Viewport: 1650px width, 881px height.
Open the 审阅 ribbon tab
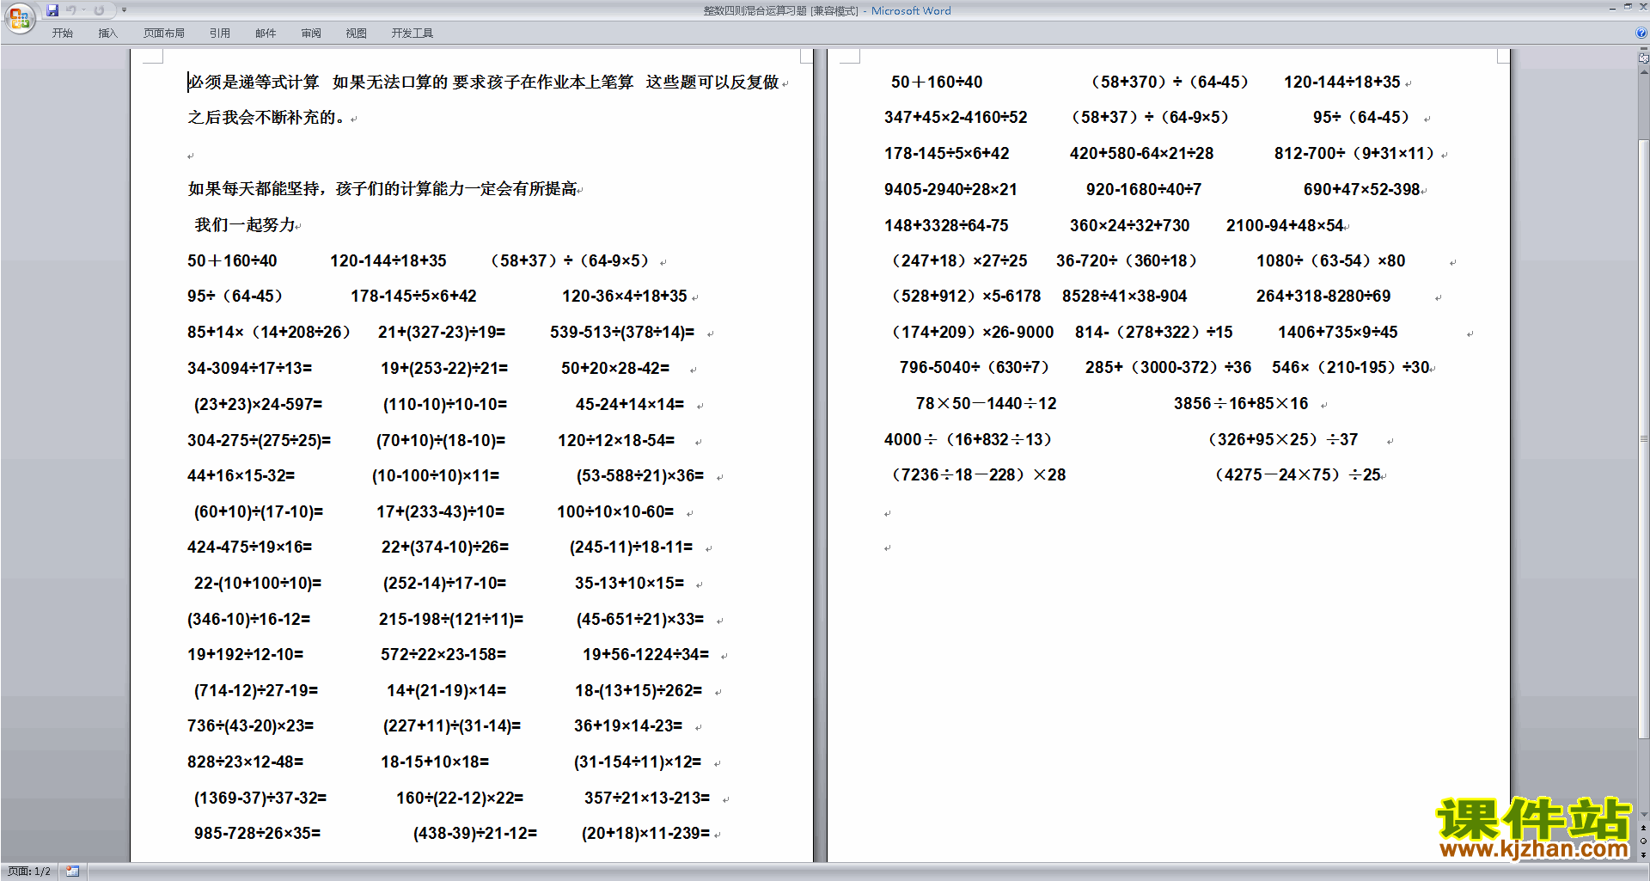(x=311, y=34)
